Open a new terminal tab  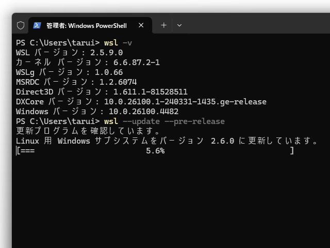coord(163,25)
